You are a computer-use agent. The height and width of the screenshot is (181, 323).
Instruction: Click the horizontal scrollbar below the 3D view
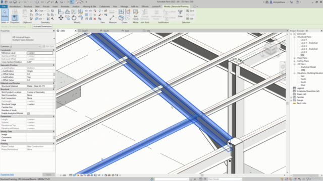click(x=202, y=175)
